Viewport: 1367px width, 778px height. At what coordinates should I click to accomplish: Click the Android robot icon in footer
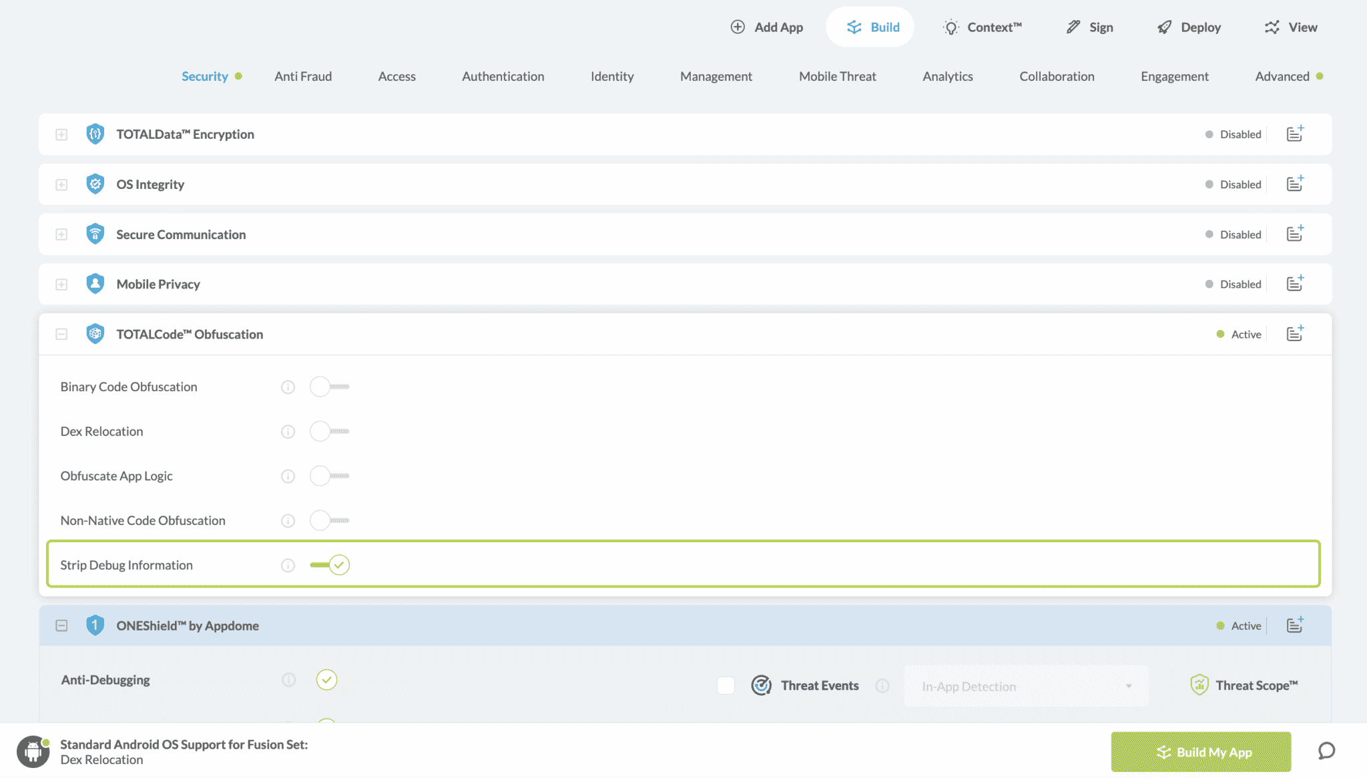click(33, 752)
